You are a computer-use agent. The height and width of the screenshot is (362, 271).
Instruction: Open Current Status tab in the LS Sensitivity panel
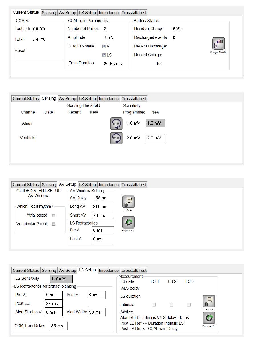point(26,270)
